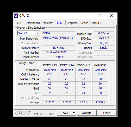Click serial number 16700149

pyautogui.click(x=58, y=57)
